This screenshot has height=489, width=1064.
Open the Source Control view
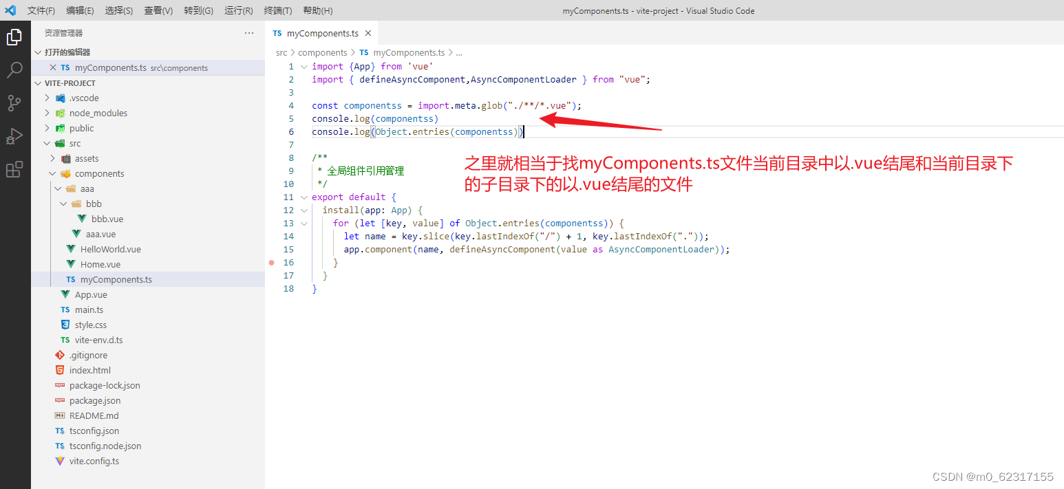[x=14, y=103]
